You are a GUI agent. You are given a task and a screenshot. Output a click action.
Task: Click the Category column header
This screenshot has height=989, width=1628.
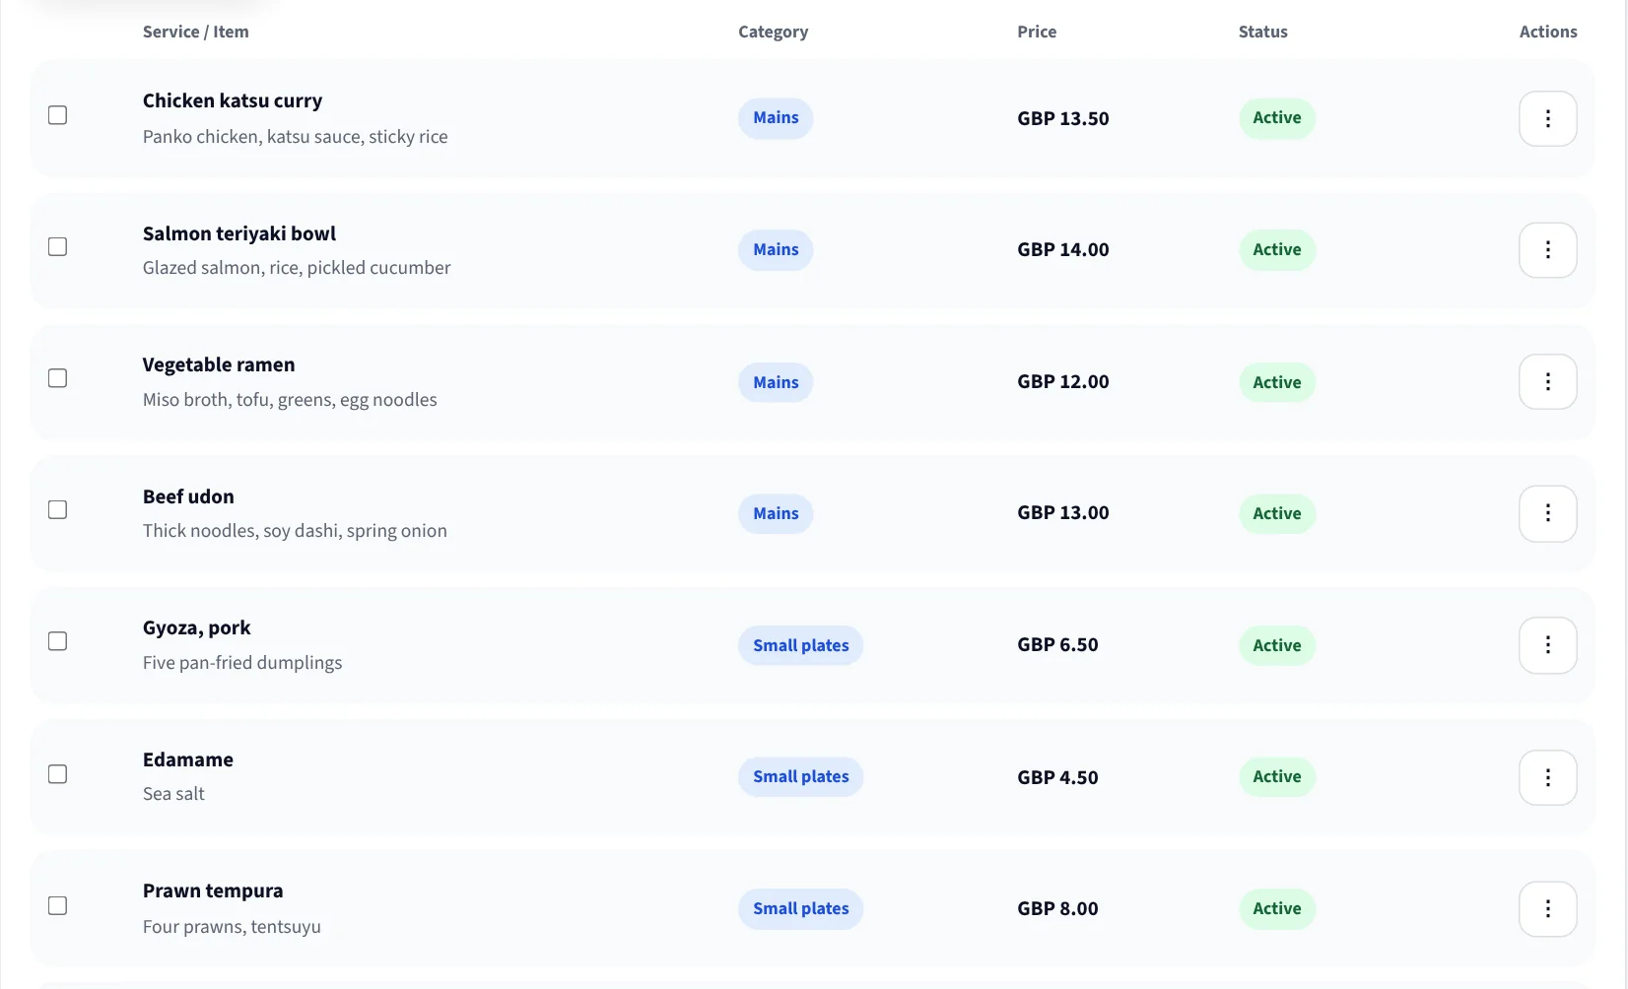[x=774, y=32]
